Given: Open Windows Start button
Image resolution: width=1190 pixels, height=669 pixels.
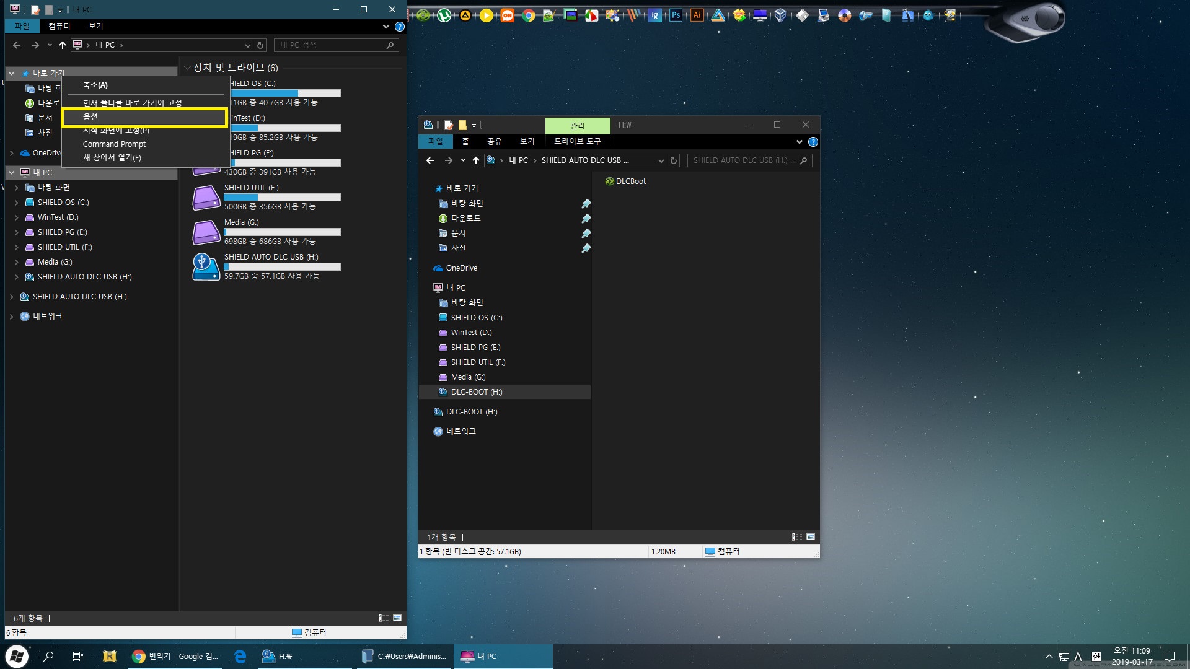Looking at the screenshot, I should (17, 656).
